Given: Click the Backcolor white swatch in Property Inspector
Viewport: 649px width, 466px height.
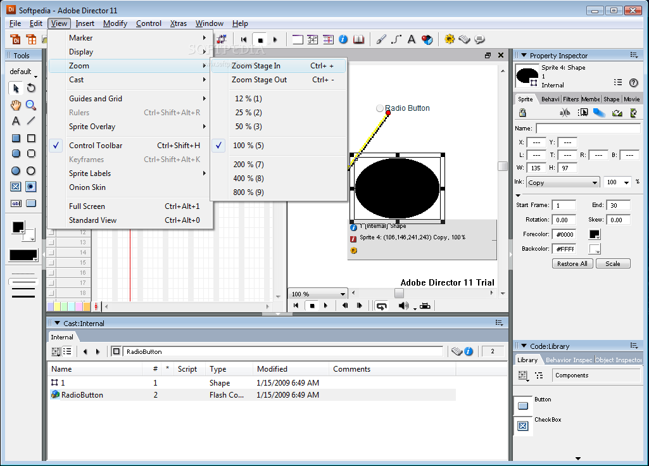Looking at the screenshot, I should (x=594, y=249).
